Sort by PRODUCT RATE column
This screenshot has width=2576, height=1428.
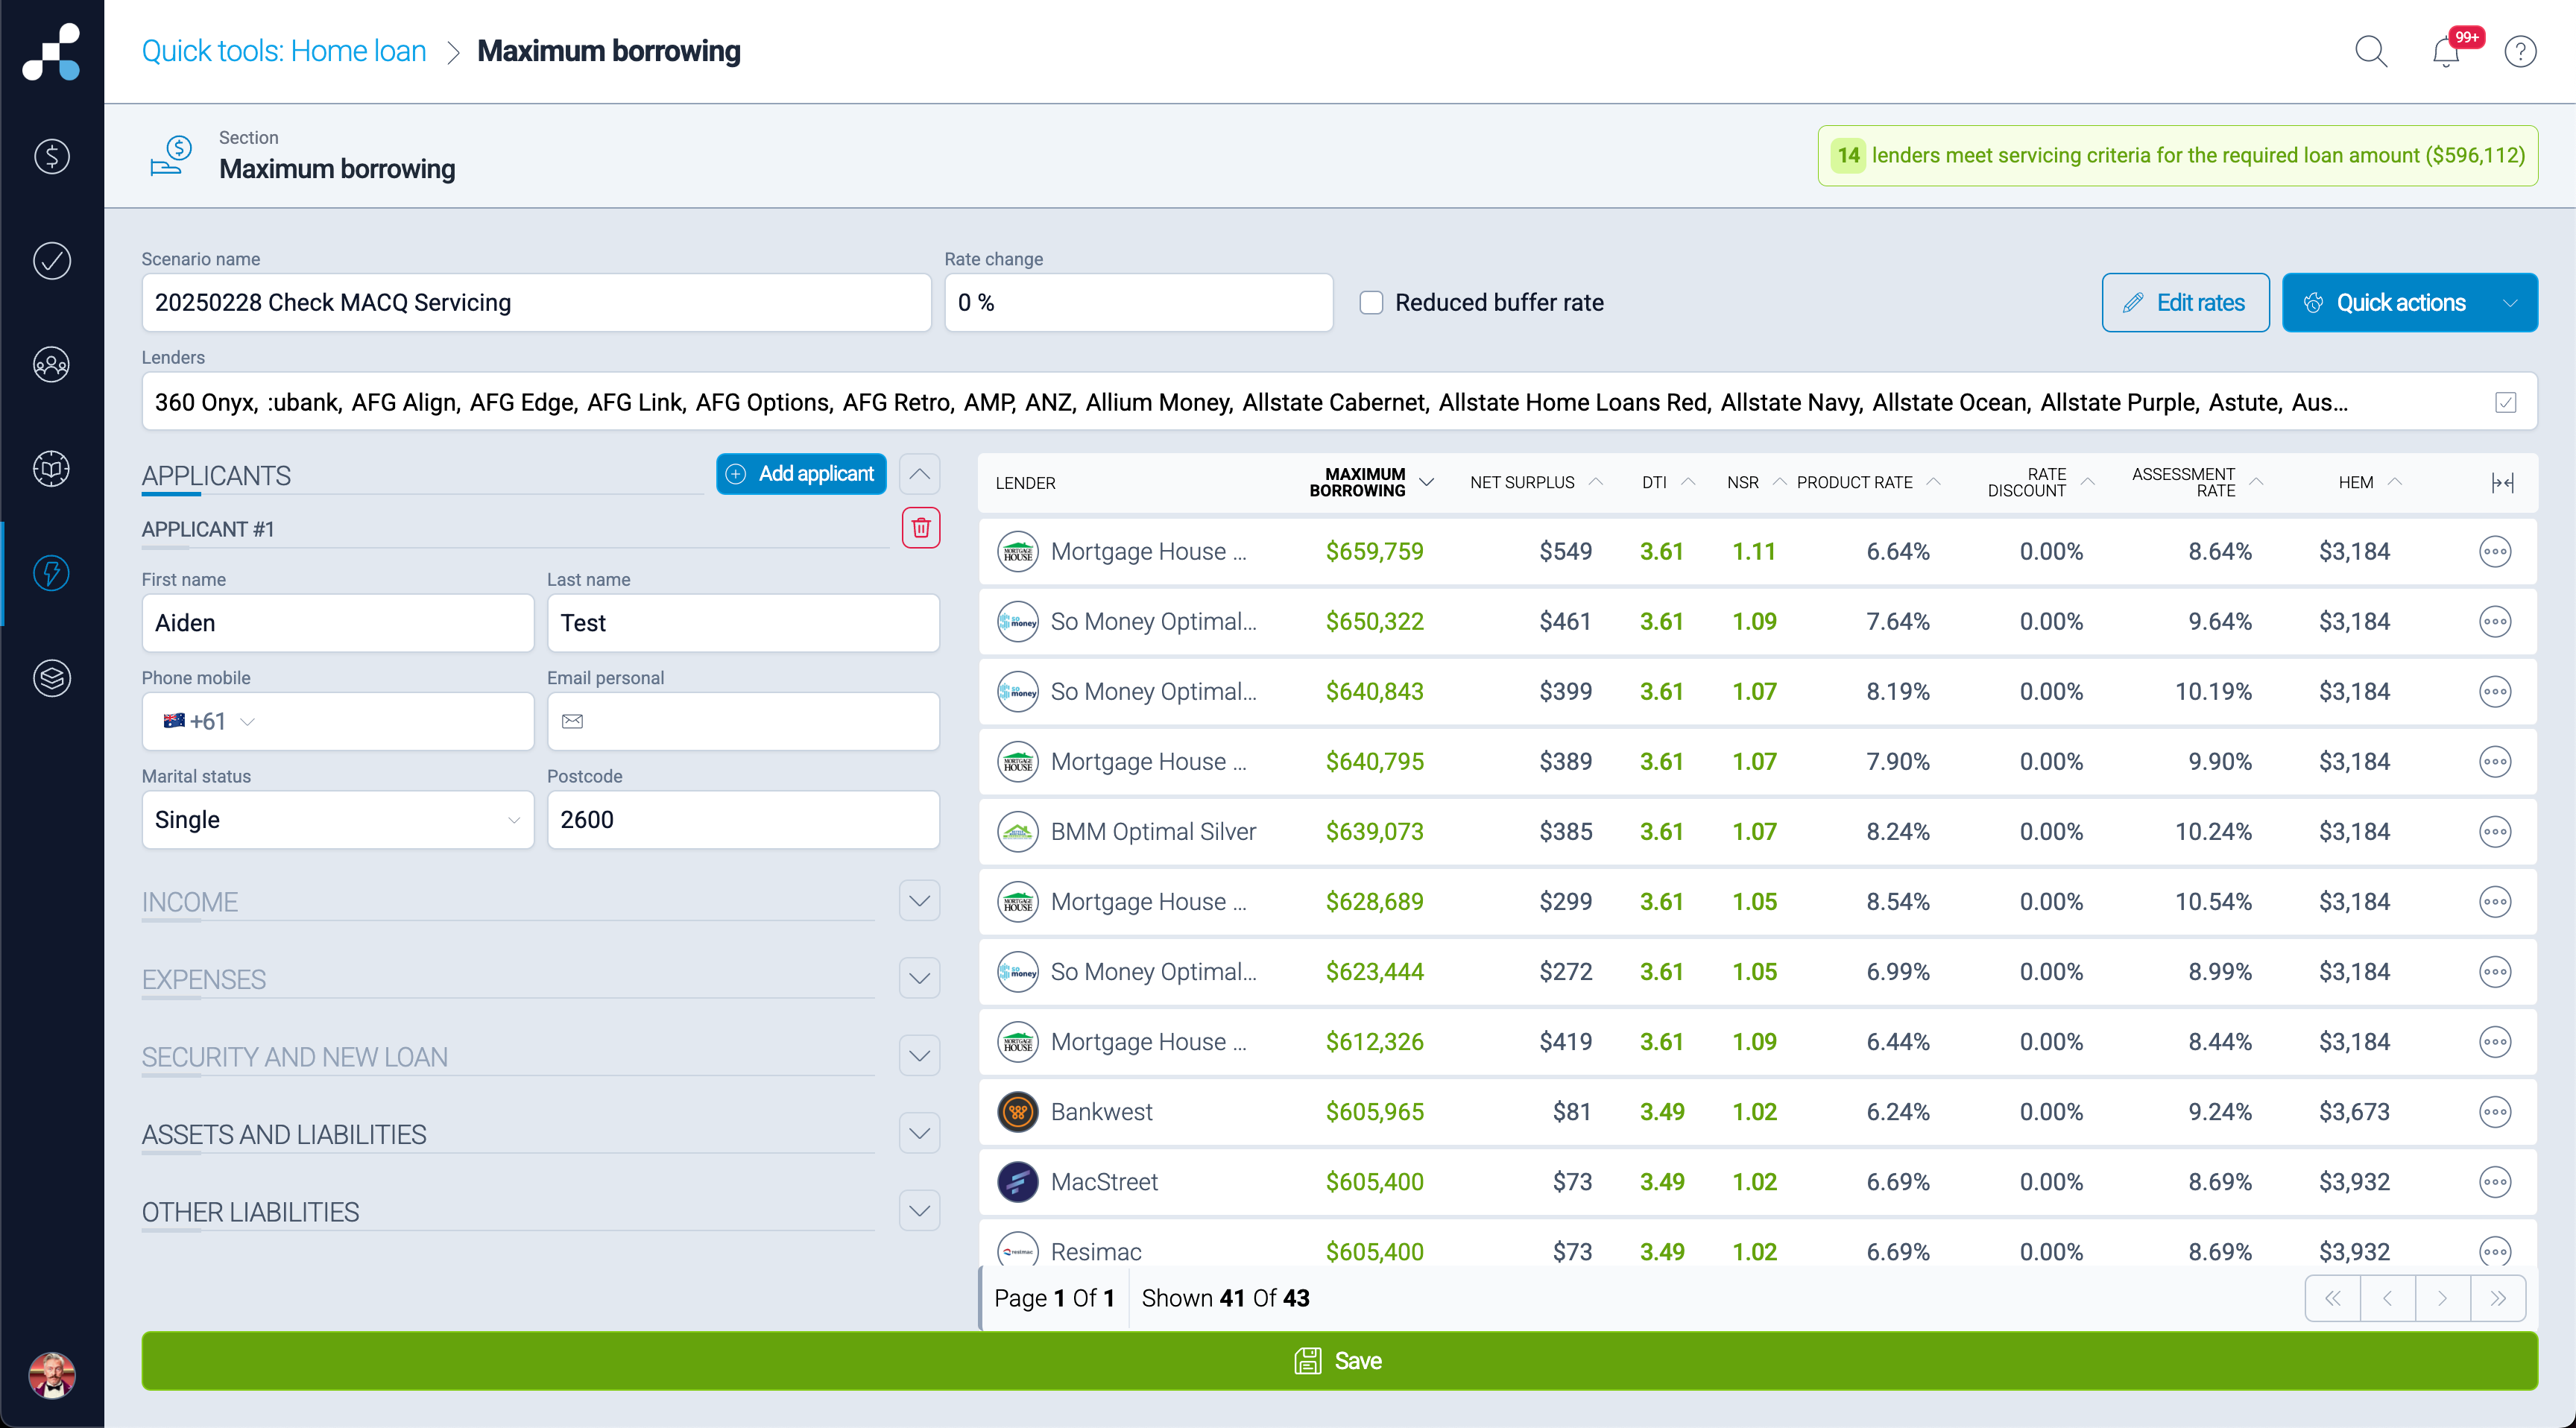pos(1867,483)
